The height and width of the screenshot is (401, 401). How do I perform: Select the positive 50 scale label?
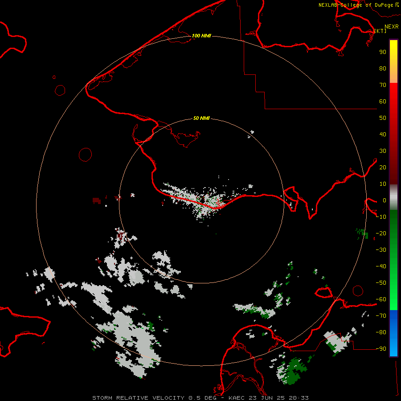point(383,118)
